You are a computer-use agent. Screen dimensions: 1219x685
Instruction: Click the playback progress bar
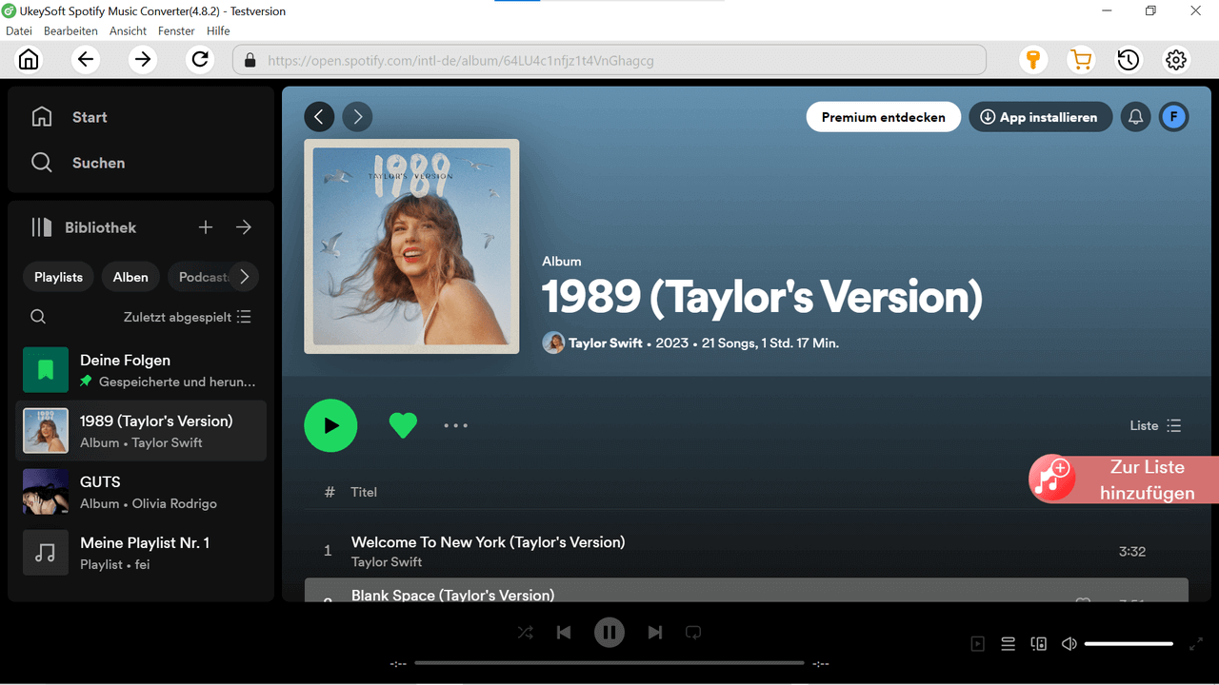coord(609,663)
